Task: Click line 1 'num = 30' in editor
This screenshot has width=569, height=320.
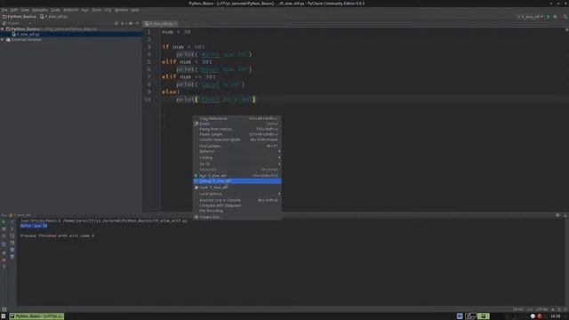Action: pos(176,32)
